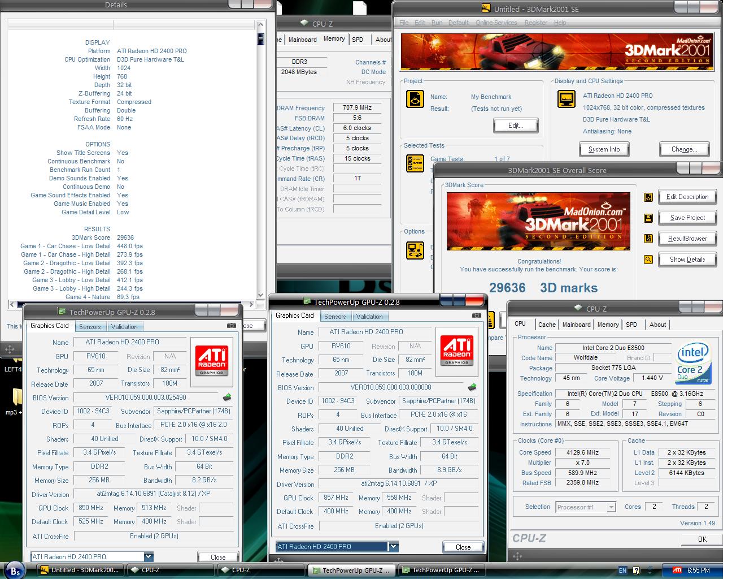
Task: Open Mainboard tab in lower CPU-Z window
Action: coord(576,325)
